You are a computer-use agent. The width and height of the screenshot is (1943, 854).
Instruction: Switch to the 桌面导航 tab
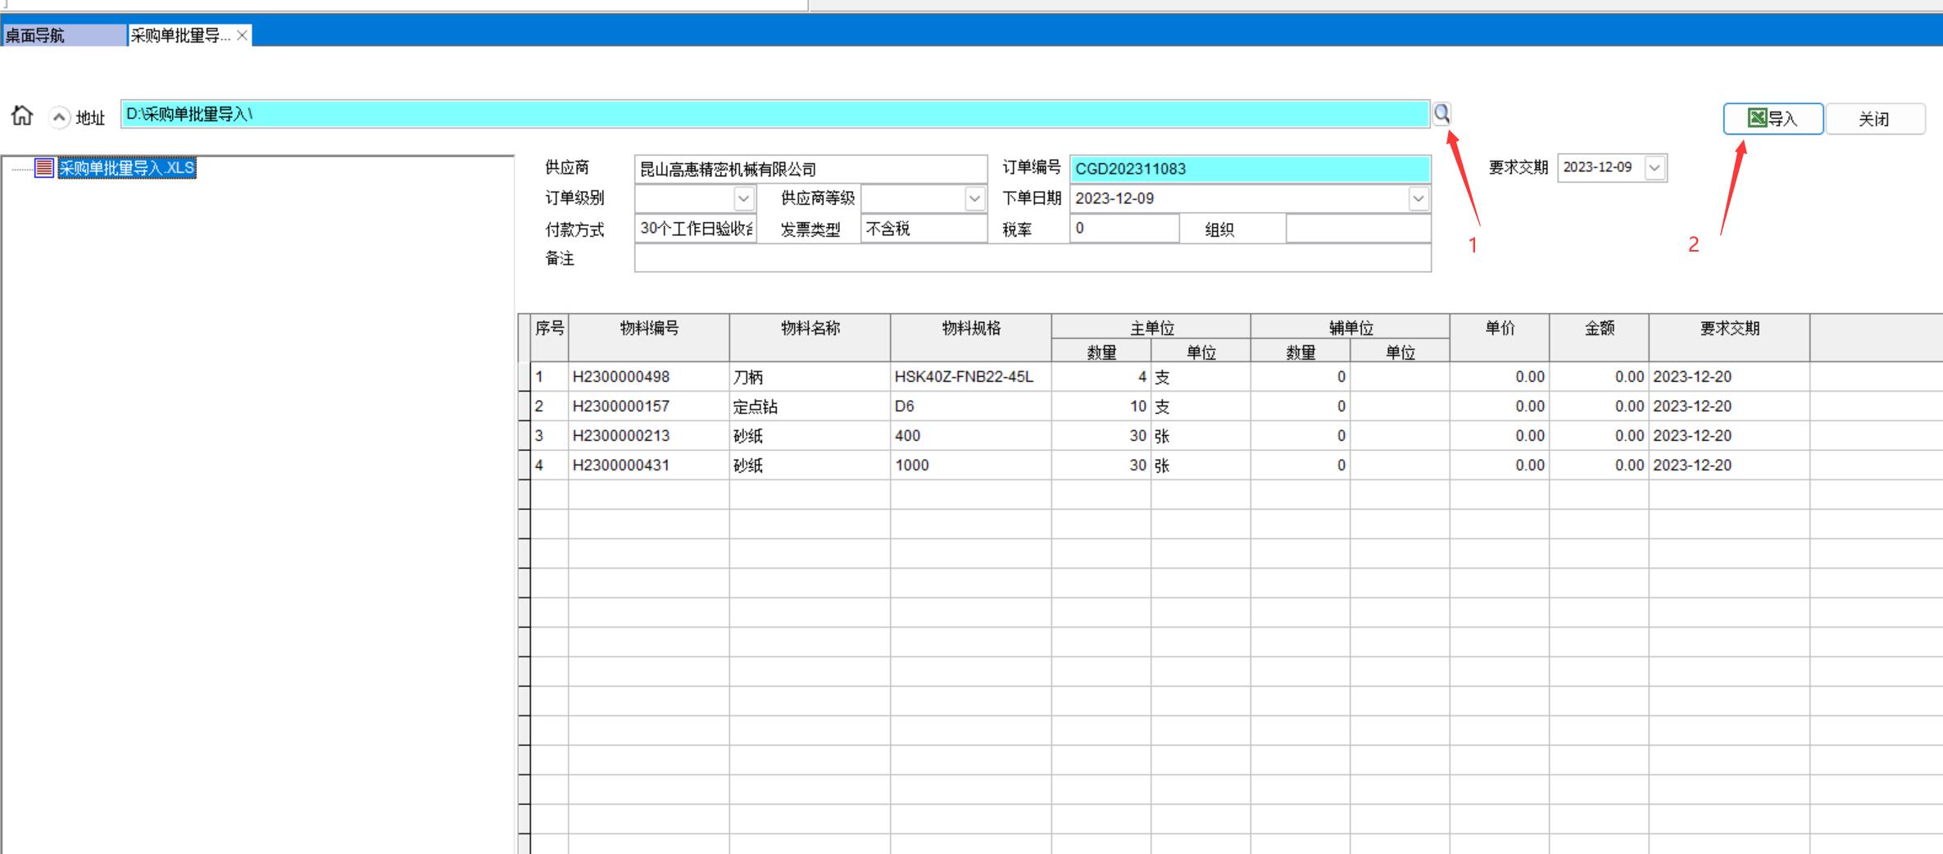(x=62, y=35)
